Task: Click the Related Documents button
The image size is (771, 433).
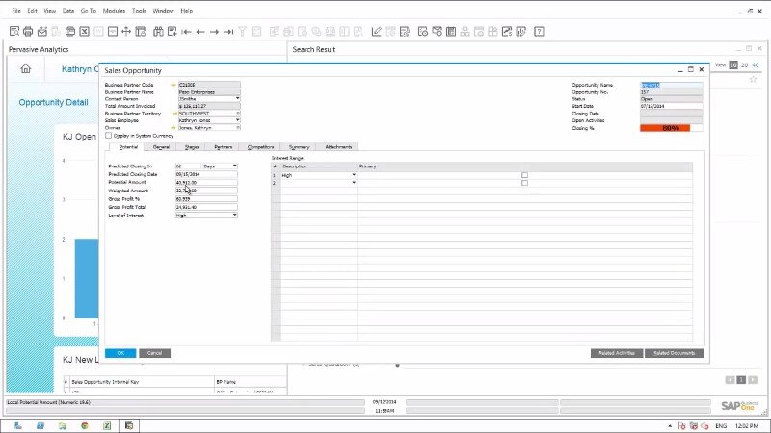Action: point(674,353)
